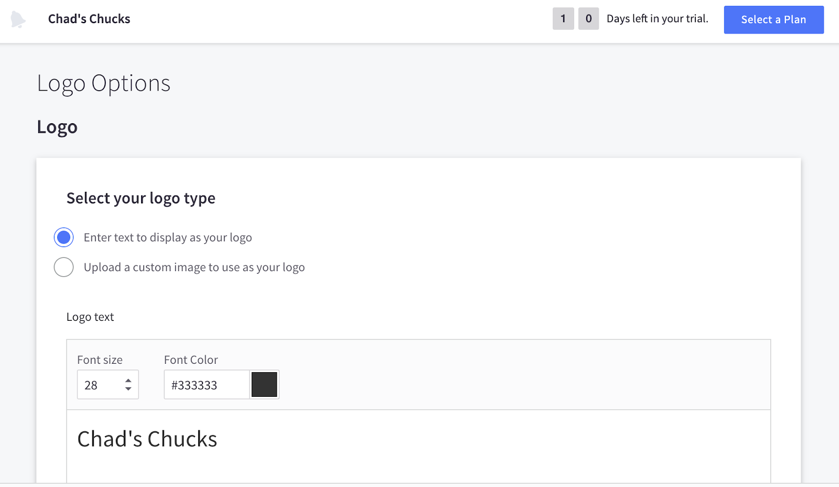The width and height of the screenshot is (839, 487).
Task: Click the Select a Plan button
Action: [x=773, y=20]
